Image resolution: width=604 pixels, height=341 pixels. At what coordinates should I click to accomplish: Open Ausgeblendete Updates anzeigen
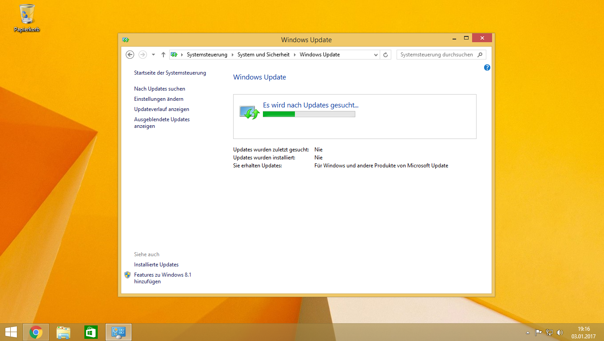pos(162,123)
